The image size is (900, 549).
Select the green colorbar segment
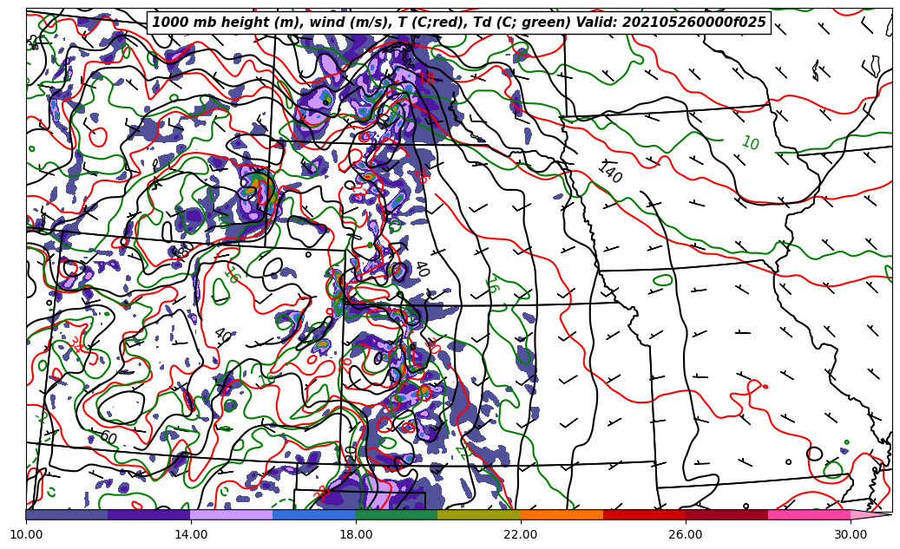pos(397,514)
